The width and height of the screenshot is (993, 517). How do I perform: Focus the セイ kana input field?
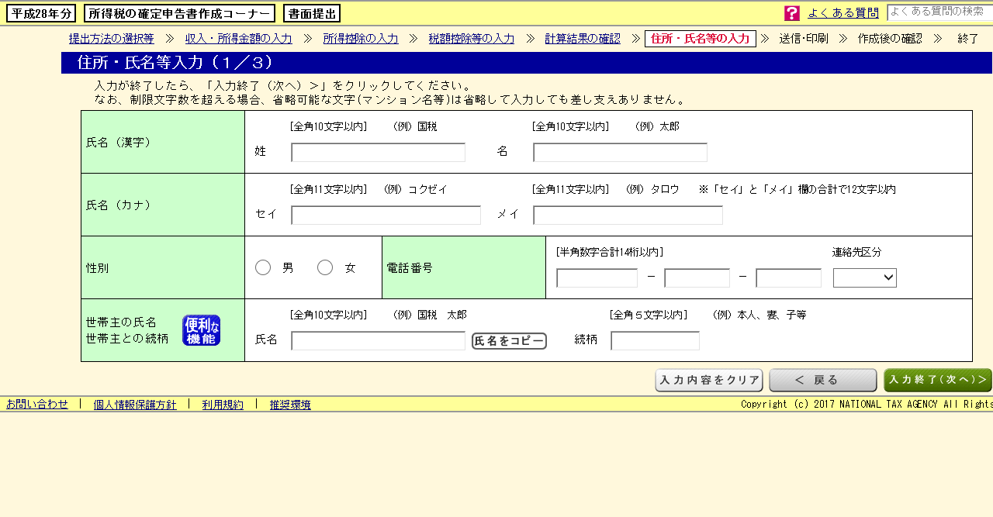coord(386,215)
